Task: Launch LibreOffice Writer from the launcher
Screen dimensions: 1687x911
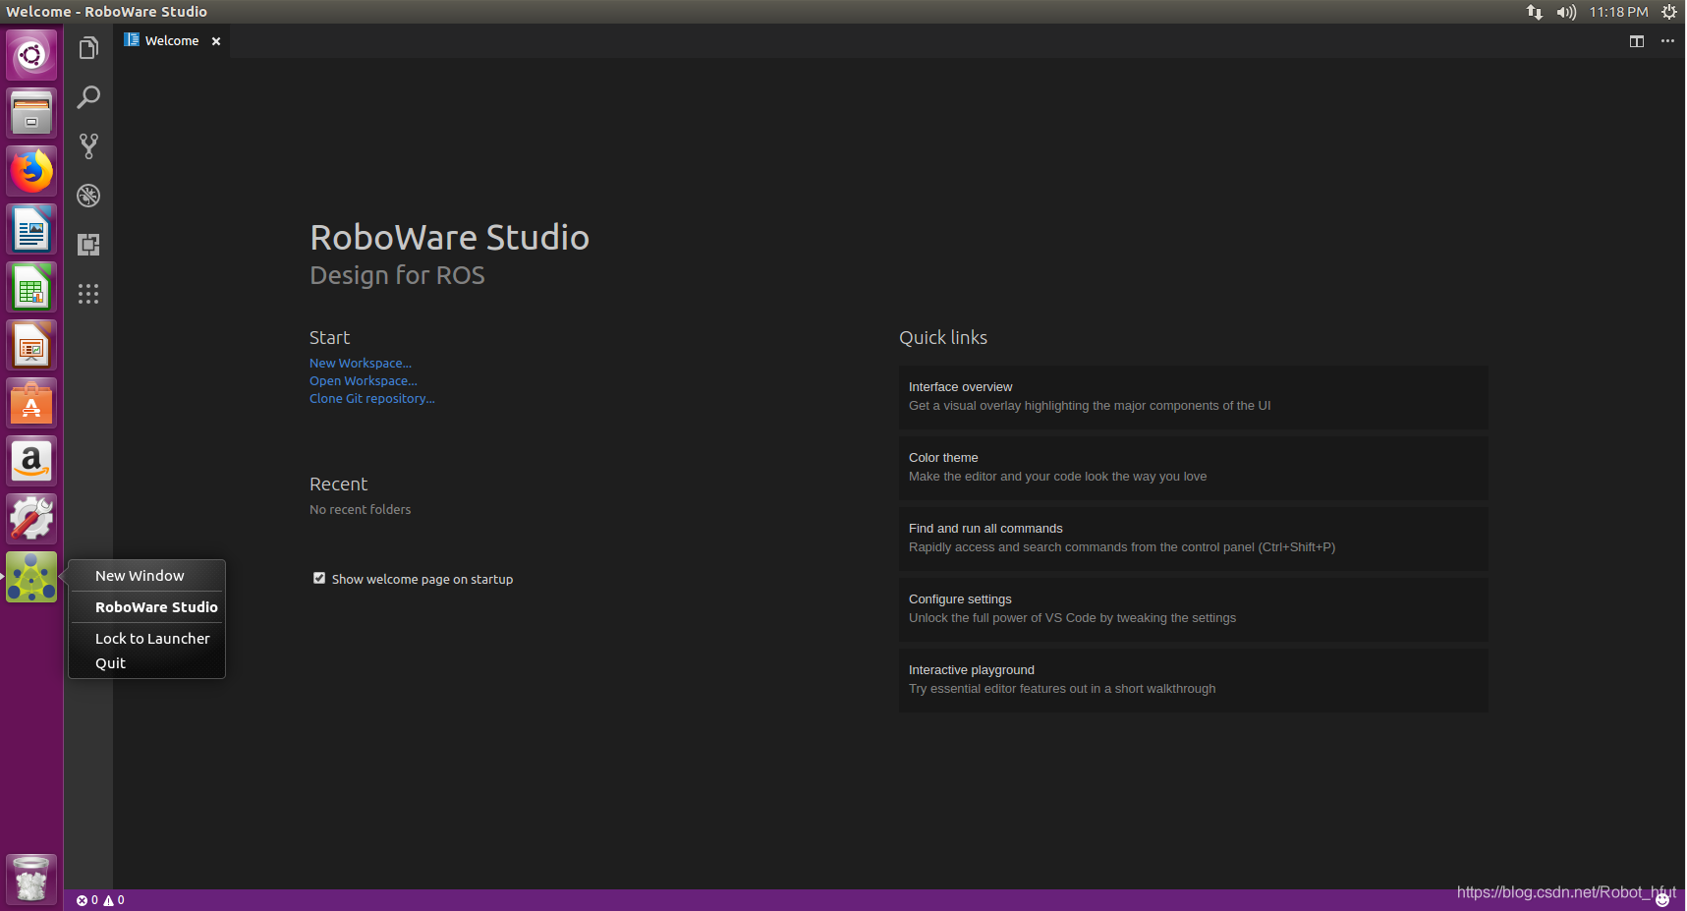Action: click(31, 229)
